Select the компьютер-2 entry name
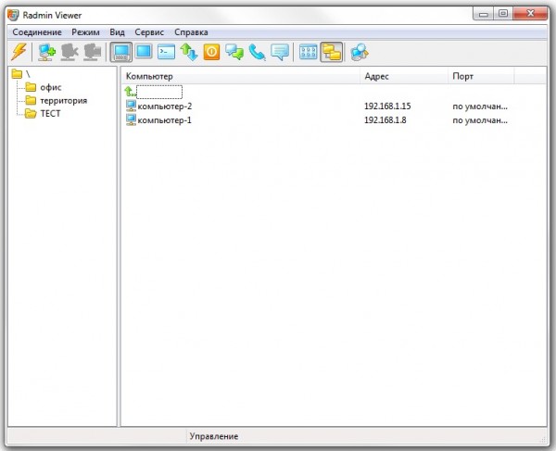556x451 pixels. (165, 106)
